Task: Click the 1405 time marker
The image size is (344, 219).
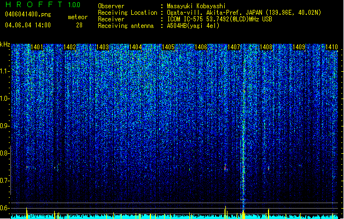Action: coord(168,47)
